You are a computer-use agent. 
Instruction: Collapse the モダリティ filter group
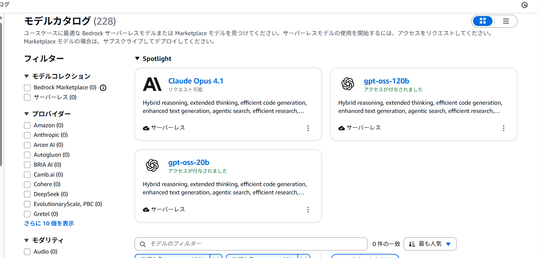point(27,240)
